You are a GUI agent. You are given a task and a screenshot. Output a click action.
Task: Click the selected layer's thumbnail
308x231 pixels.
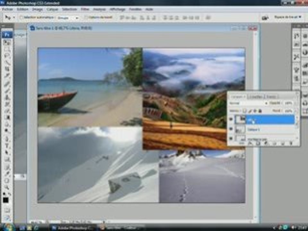[240, 119]
